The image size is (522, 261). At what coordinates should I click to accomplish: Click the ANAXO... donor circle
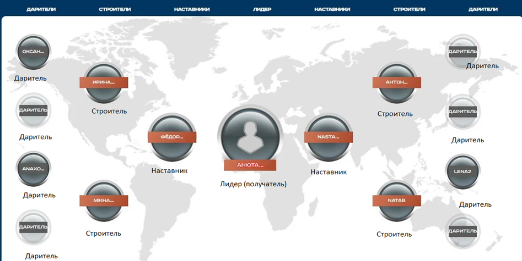coord(33,169)
